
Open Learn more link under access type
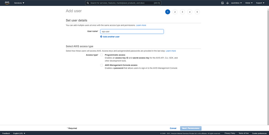(171, 51)
